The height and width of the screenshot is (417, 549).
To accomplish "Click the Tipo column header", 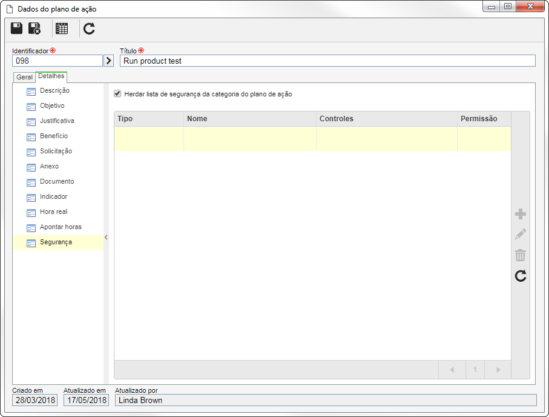I will [149, 119].
